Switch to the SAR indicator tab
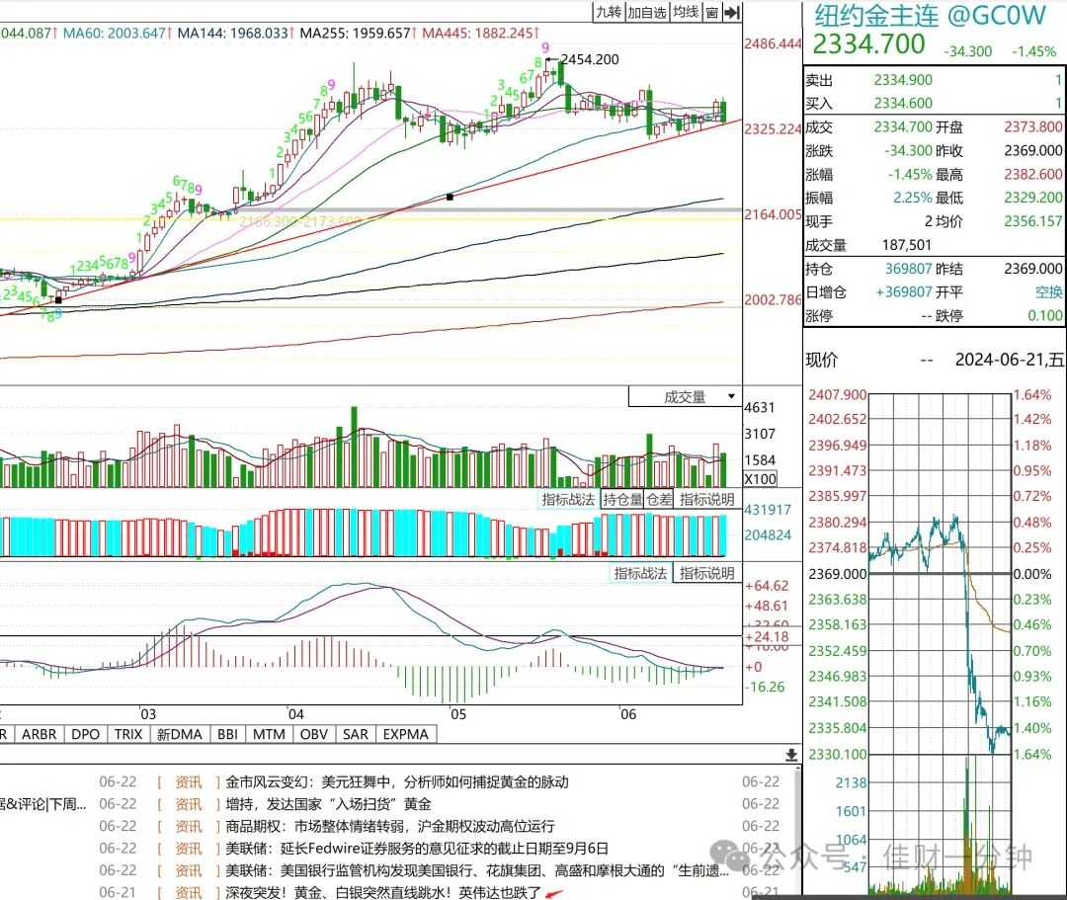 click(356, 734)
